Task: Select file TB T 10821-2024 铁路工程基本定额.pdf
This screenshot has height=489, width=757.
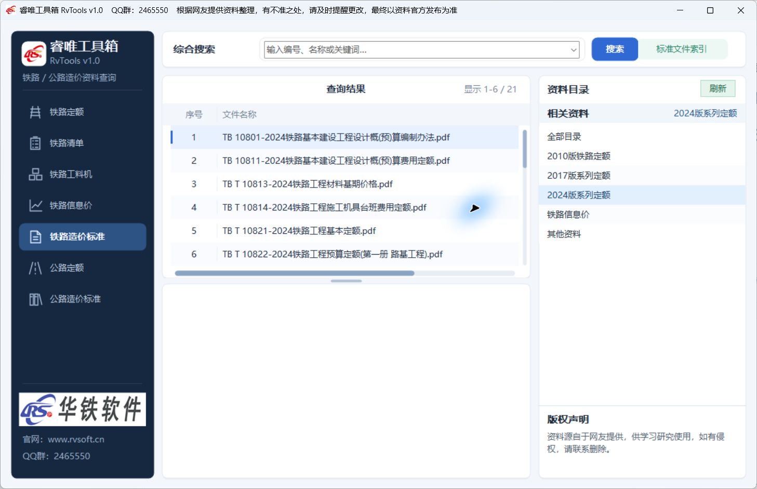Action: click(x=344, y=231)
